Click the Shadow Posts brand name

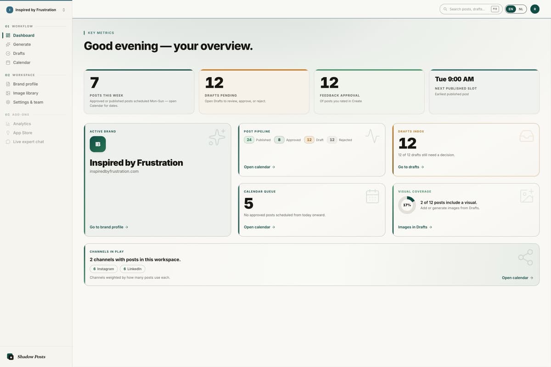[x=31, y=356]
